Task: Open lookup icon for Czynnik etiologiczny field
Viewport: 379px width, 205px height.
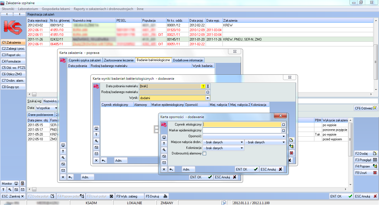Action: [283, 125]
